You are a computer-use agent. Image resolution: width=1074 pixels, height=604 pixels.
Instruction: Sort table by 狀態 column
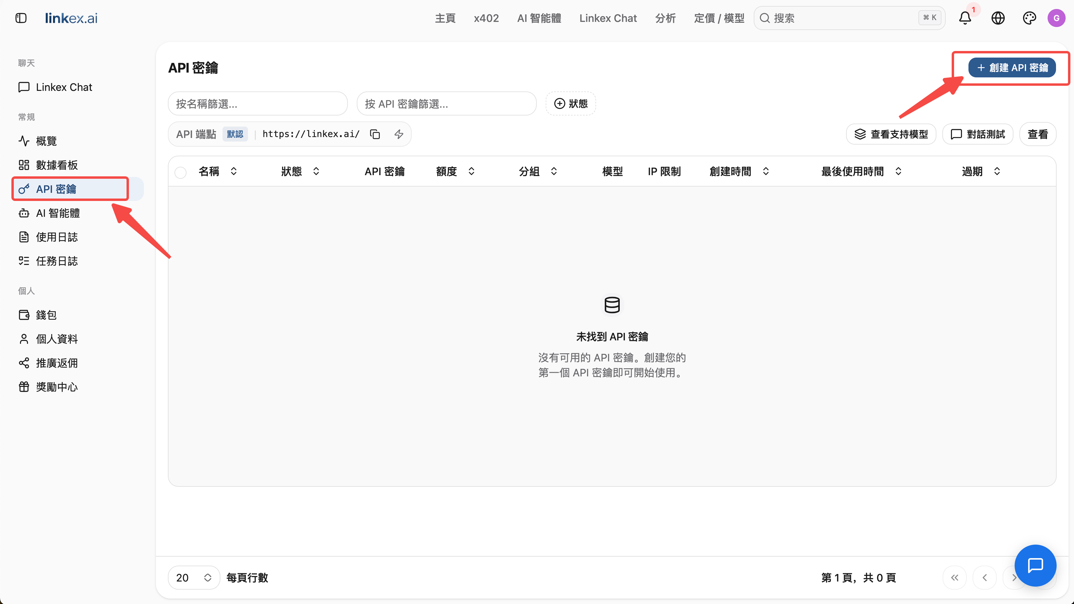[300, 172]
